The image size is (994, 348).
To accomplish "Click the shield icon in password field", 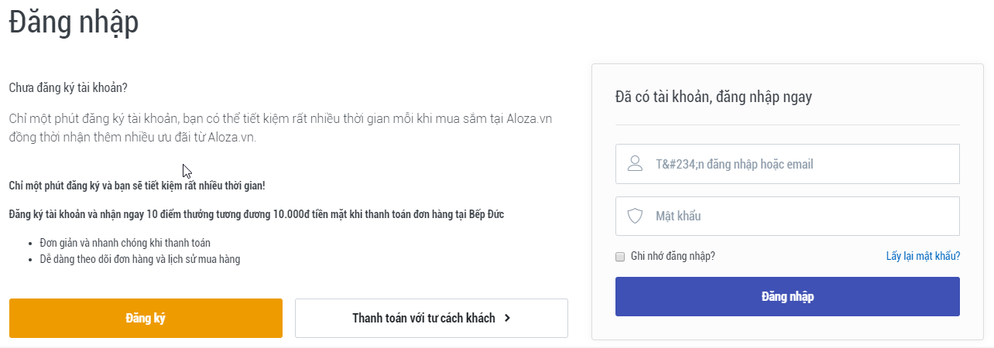I will click(x=636, y=216).
